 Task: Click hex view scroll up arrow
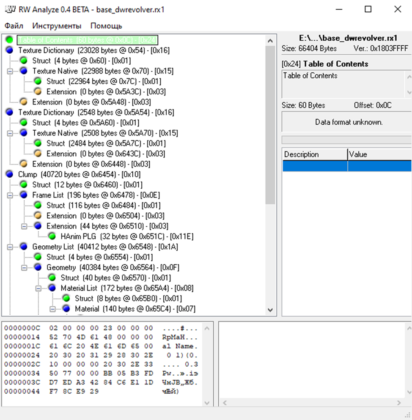(207, 328)
